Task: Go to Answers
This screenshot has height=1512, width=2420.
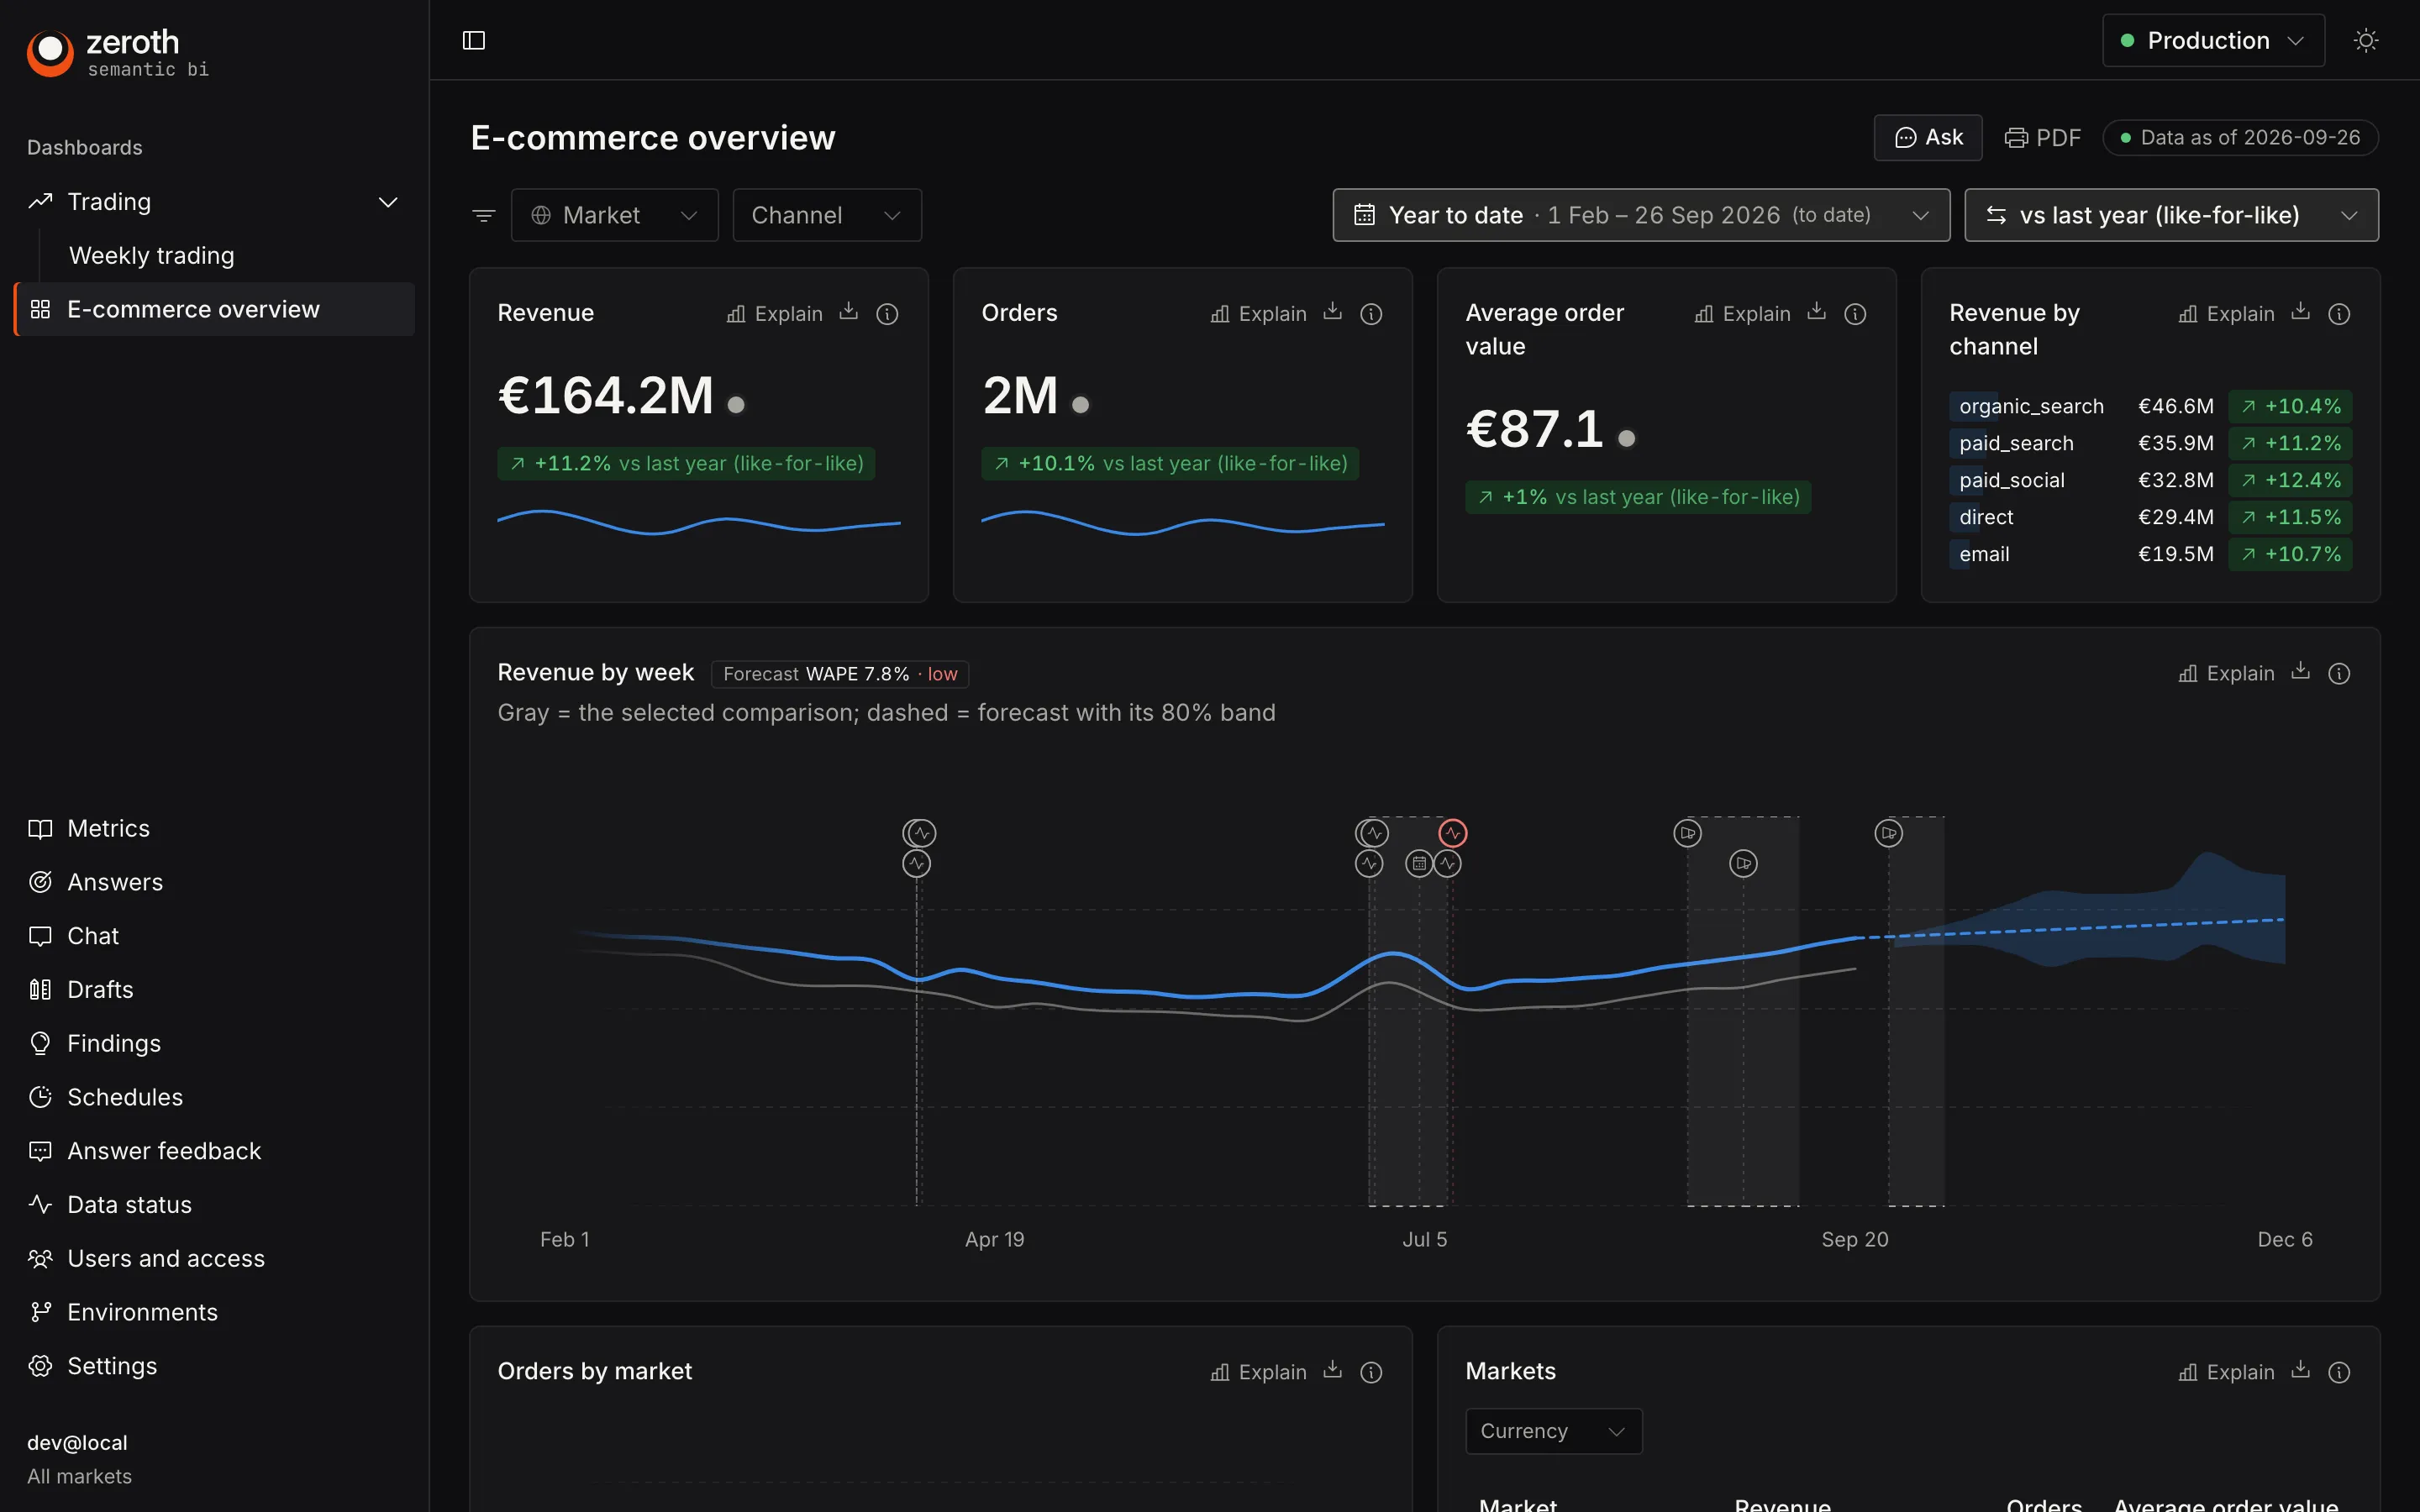Action: click(x=114, y=882)
